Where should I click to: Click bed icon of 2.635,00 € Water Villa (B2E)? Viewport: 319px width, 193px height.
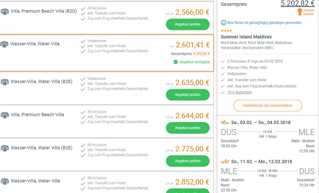click(x=5, y=81)
